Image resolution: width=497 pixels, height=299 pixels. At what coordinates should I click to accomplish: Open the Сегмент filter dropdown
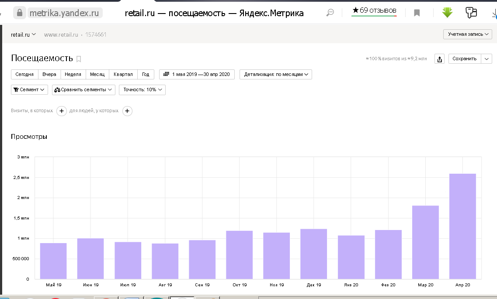click(29, 90)
